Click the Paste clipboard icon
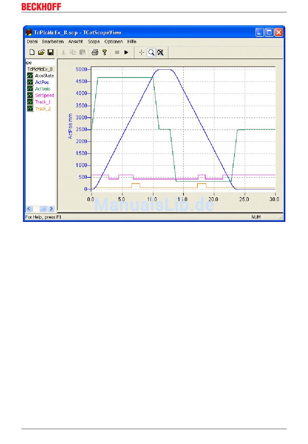 [82, 52]
